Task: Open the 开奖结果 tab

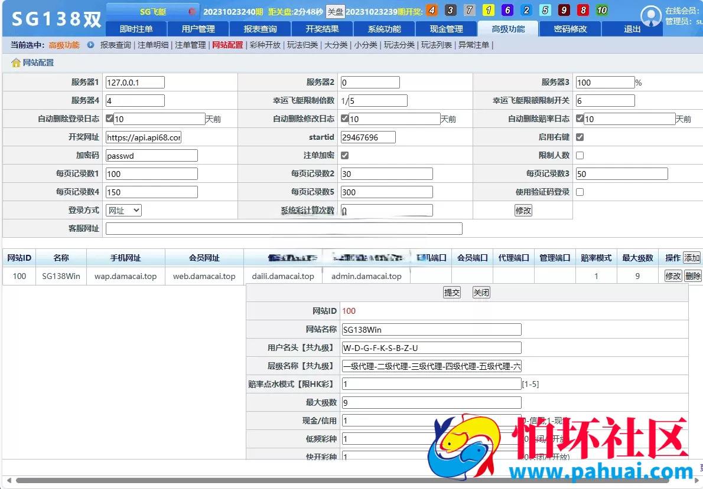Action: (x=322, y=29)
